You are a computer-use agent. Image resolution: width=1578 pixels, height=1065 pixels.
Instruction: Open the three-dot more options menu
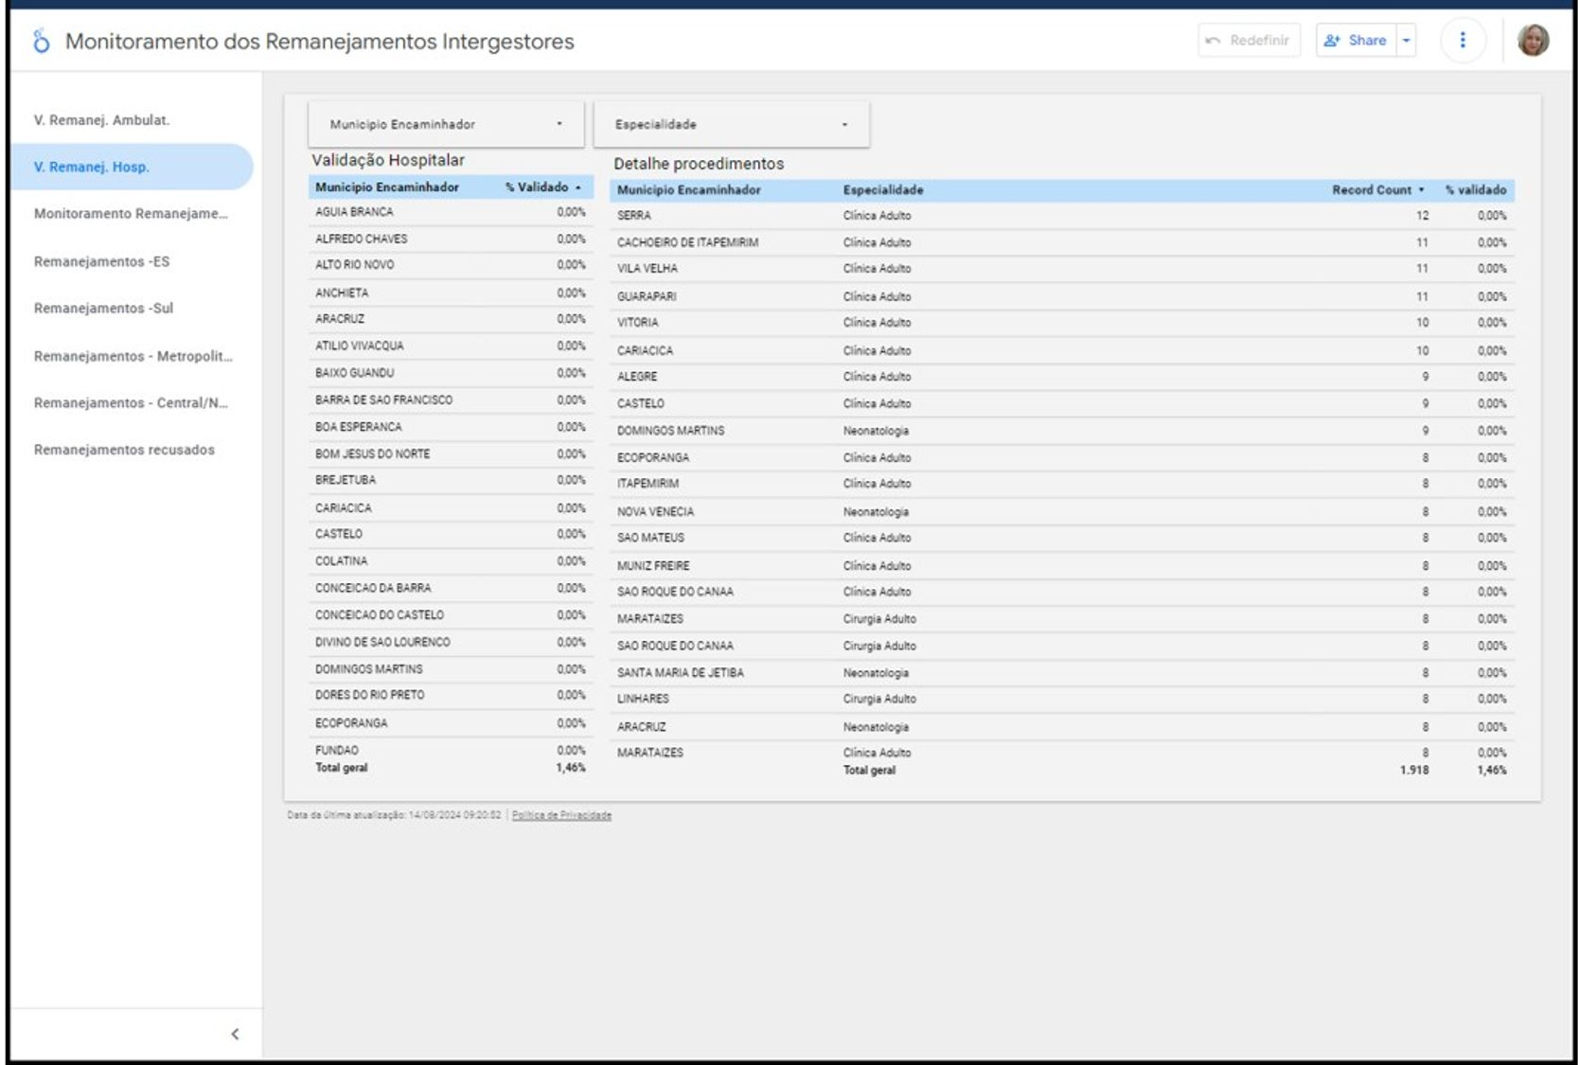tap(1462, 41)
